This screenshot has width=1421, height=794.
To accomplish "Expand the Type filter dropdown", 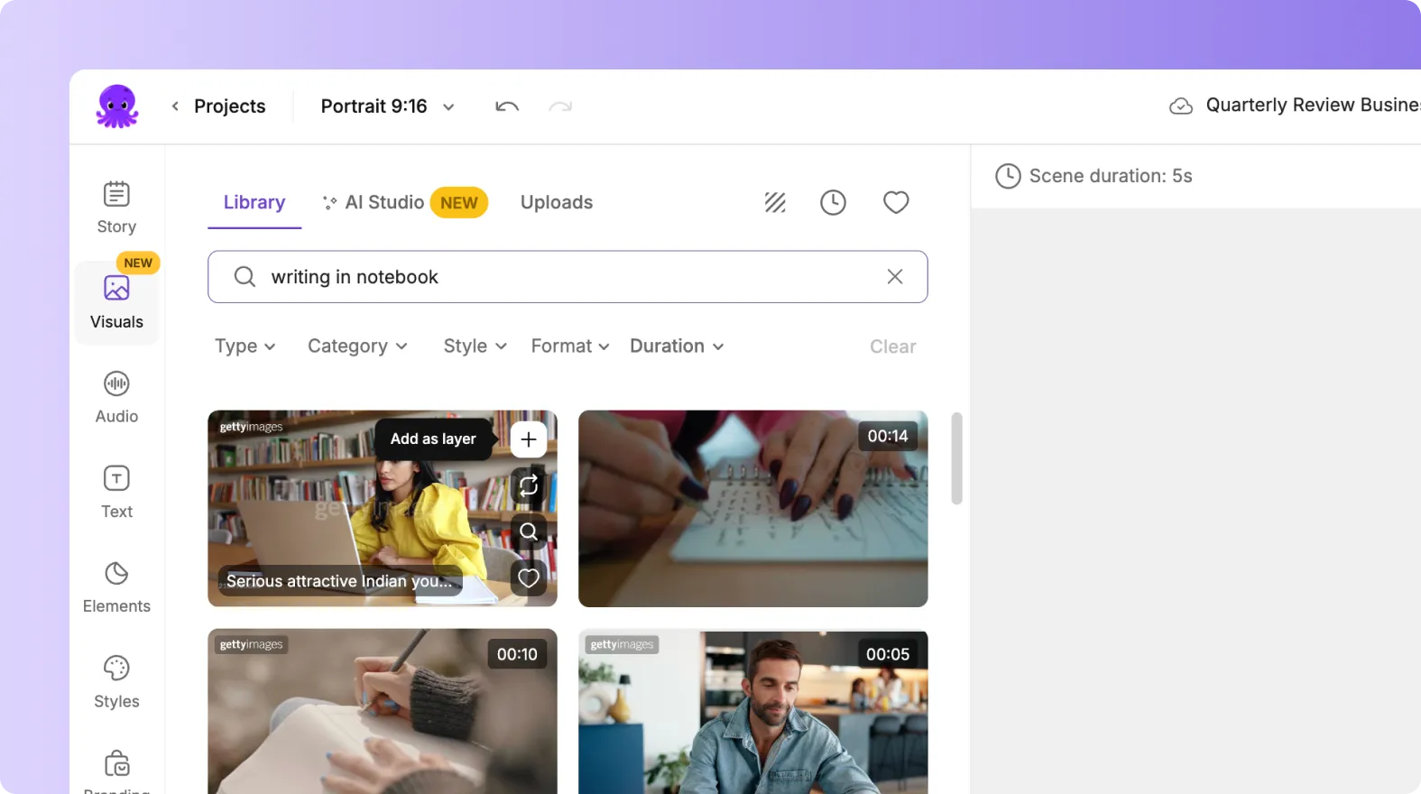I will pyautogui.click(x=245, y=346).
